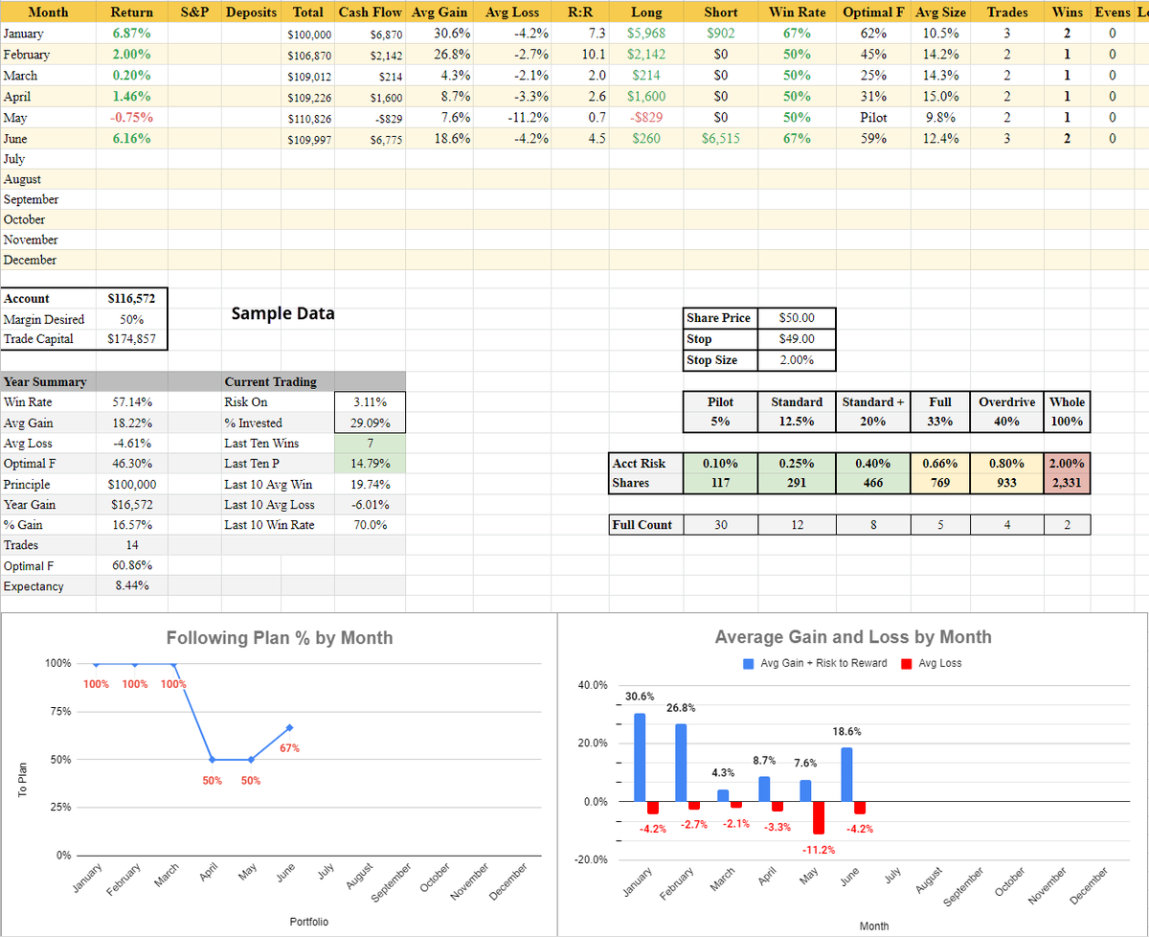
Task: Select the January Return cell showing 6.87%
Action: (x=131, y=33)
